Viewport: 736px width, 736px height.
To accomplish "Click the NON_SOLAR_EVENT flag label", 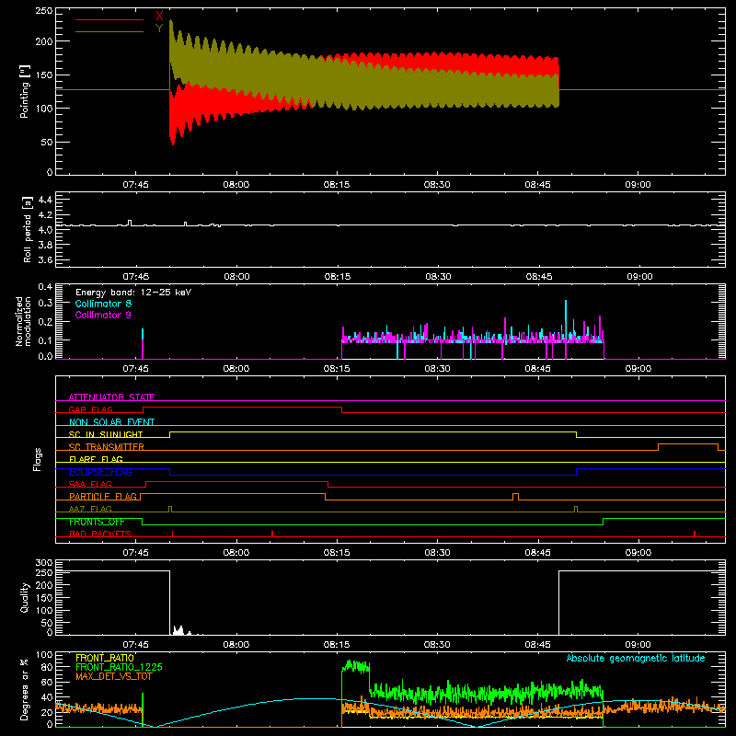I will click(111, 422).
